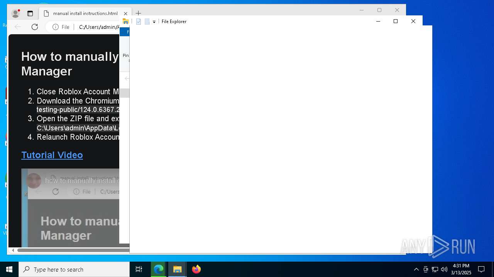This screenshot has width=494, height=277.
Task: Minimize the File Explorer window
Action: 378,21
